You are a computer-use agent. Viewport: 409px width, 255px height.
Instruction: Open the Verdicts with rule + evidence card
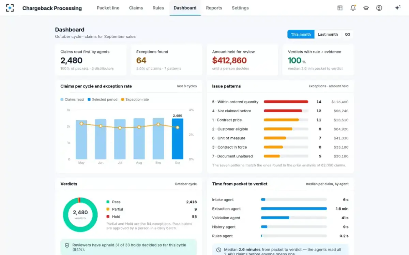(x=318, y=60)
